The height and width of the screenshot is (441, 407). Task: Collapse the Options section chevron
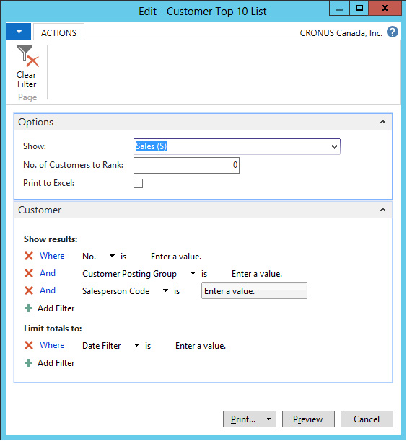click(x=382, y=122)
